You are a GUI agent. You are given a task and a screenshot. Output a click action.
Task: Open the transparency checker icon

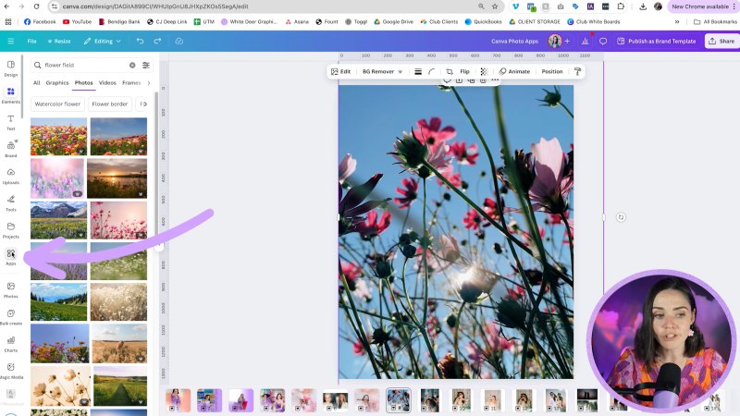point(484,72)
